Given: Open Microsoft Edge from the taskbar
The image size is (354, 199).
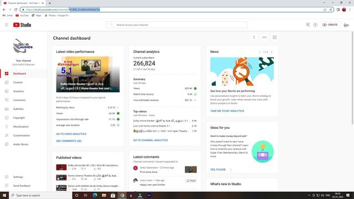Looking at the screenshot, I should [95, 195].
